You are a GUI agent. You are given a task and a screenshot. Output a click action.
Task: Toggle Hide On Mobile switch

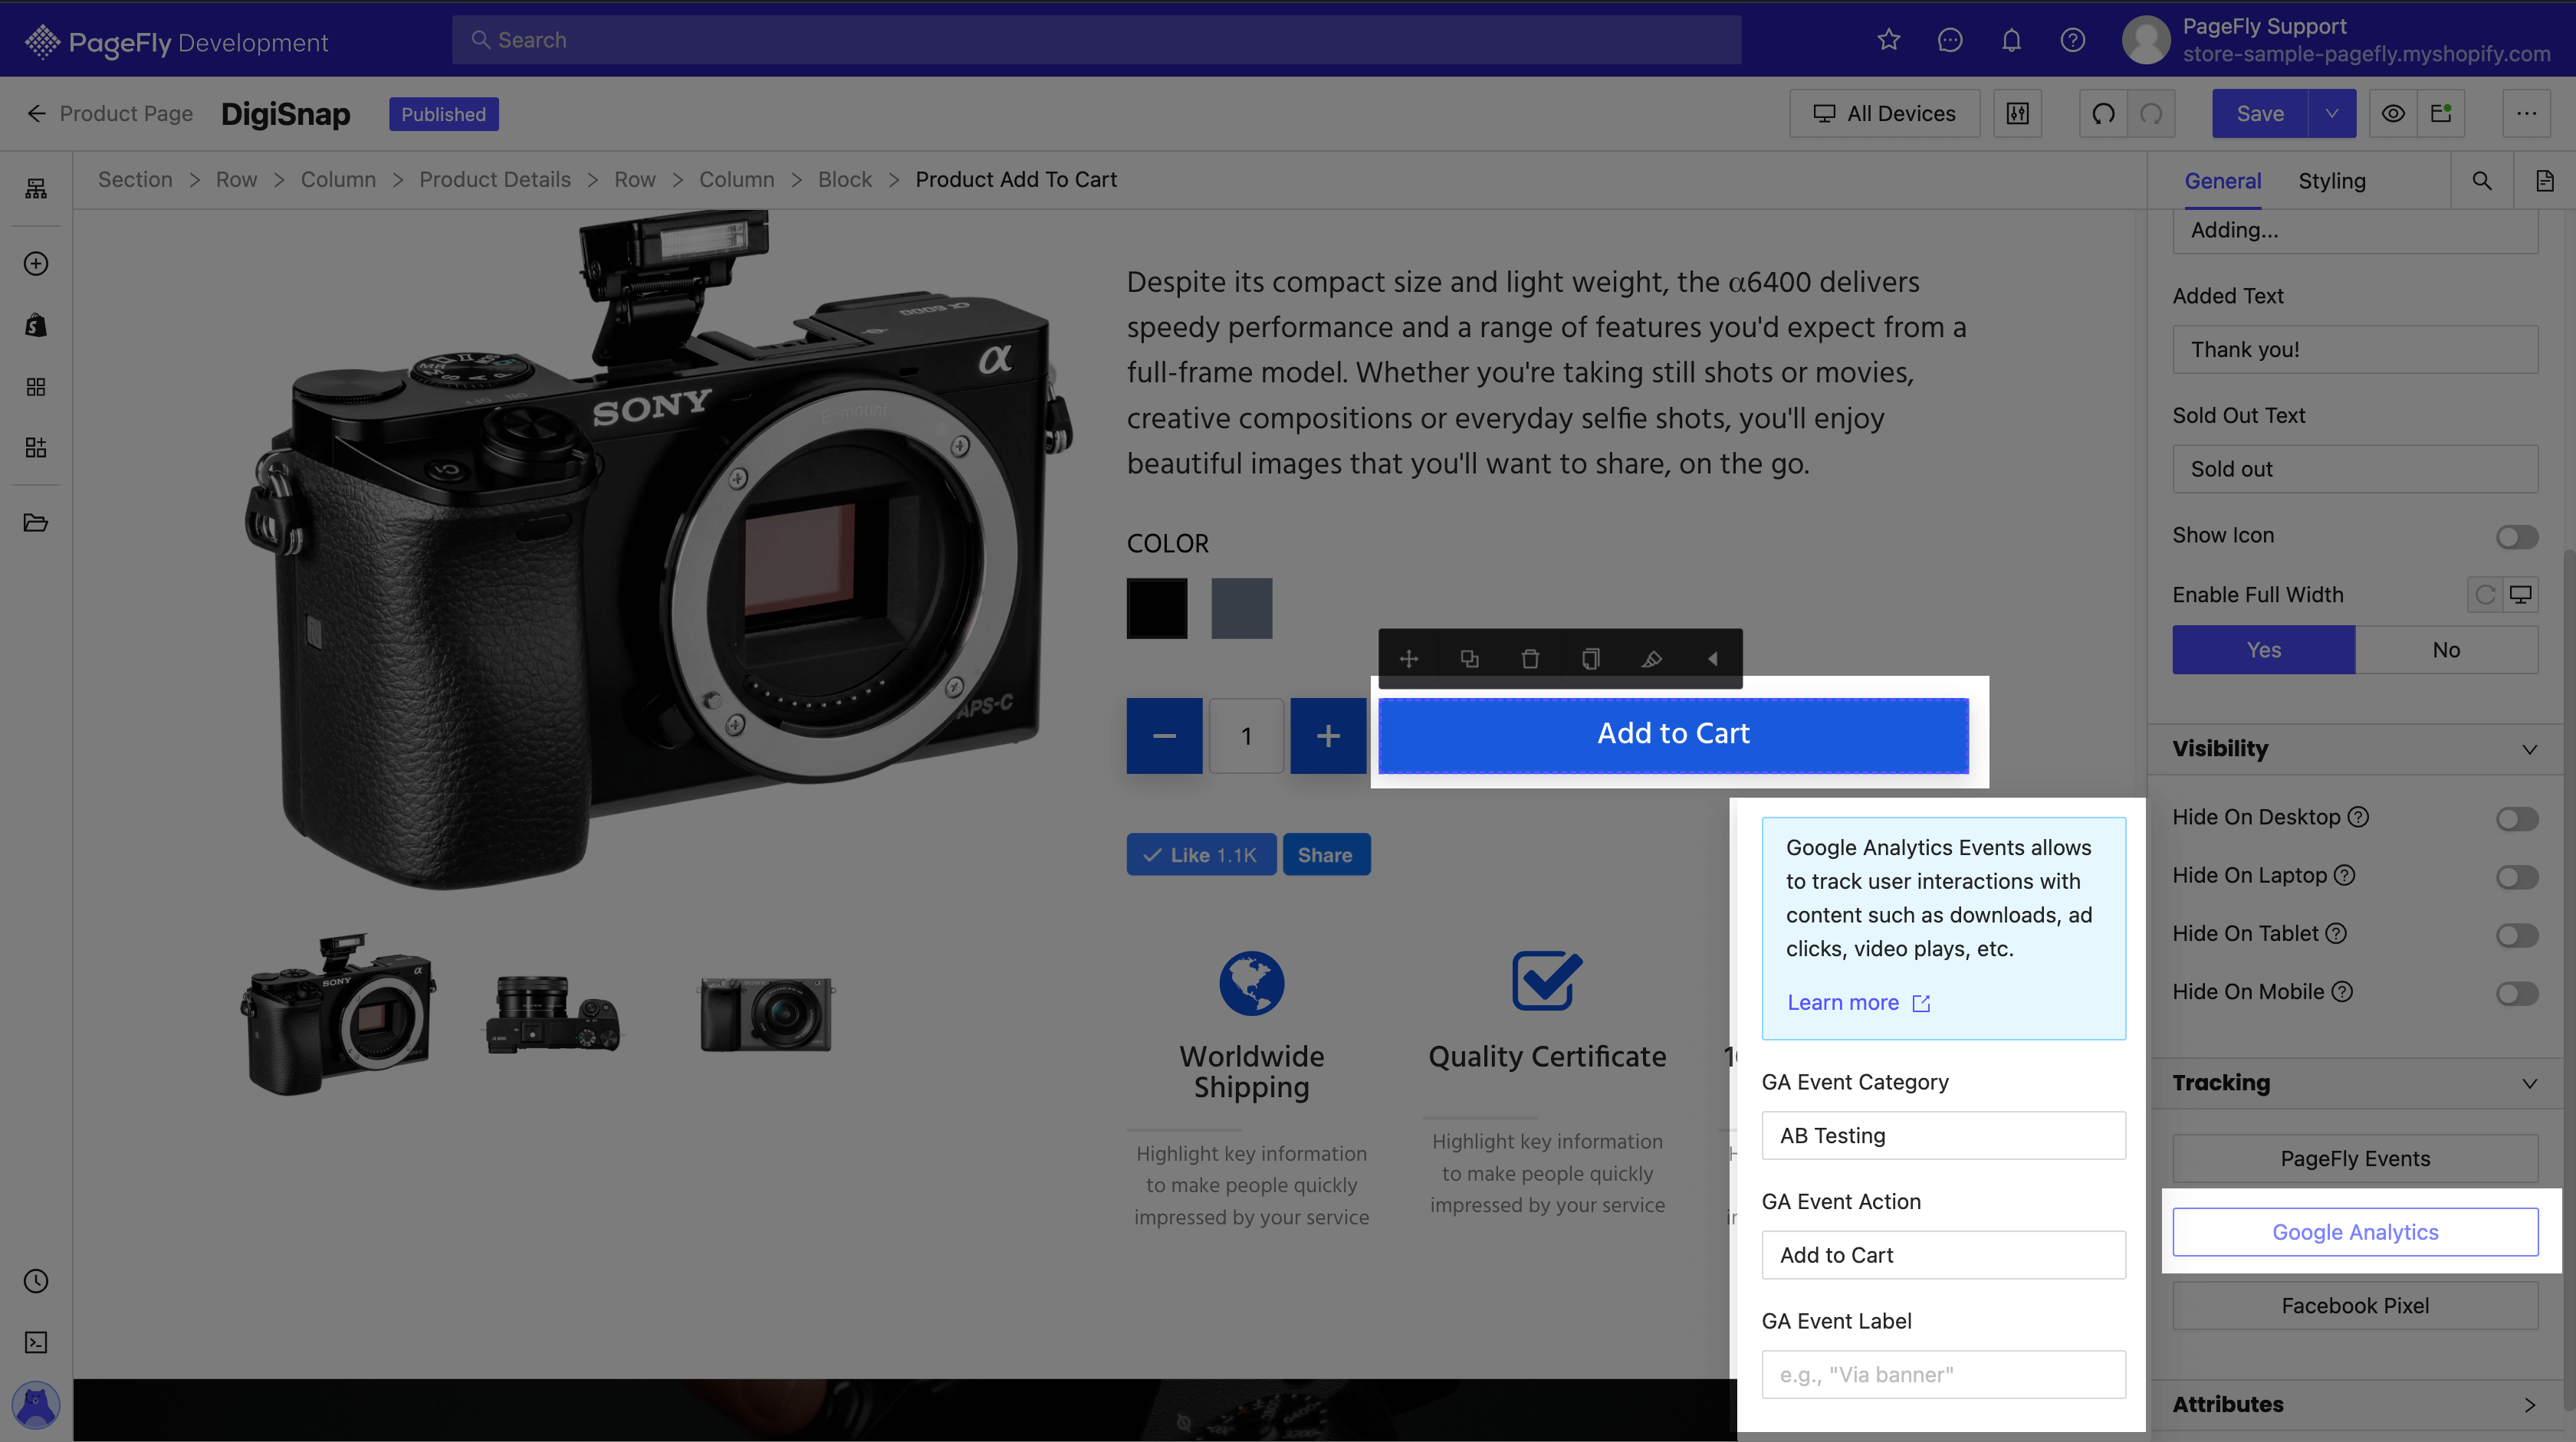2517,993
